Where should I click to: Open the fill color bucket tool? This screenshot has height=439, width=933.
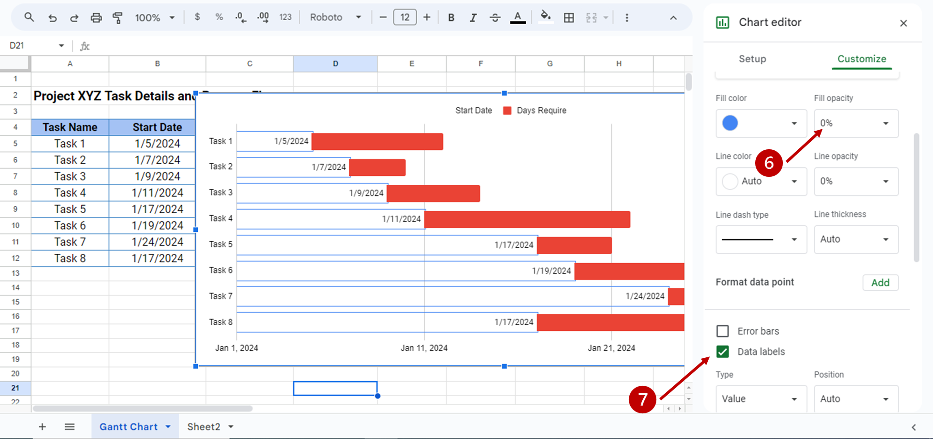(x=545, y=17)
